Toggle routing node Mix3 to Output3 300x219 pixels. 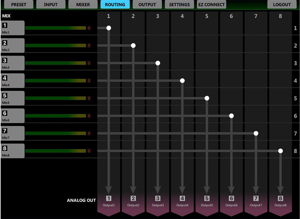[158, 63]
